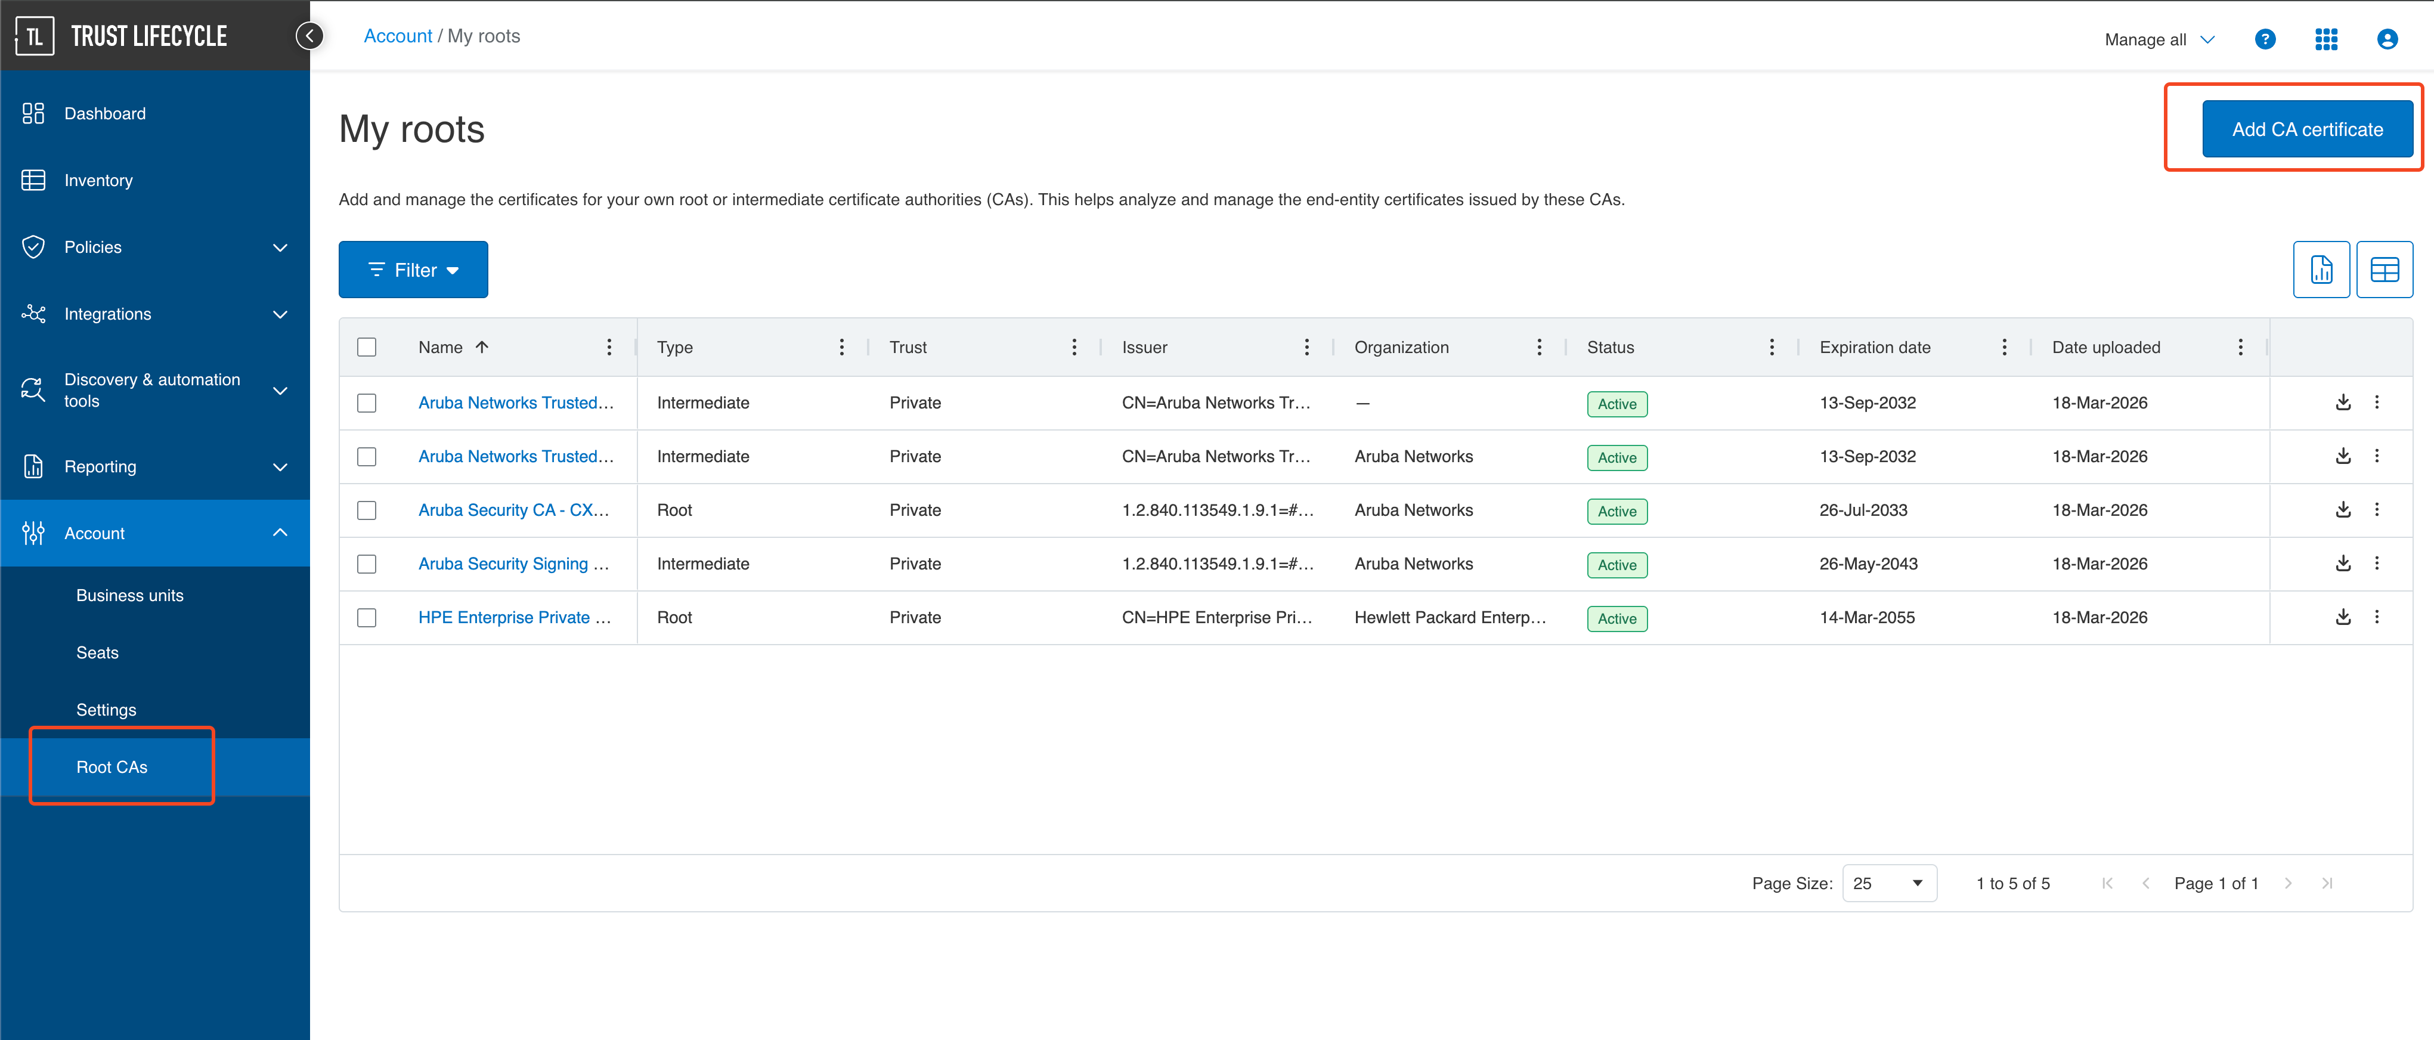This screenshot has width=2434, height=1040.
Task: Select all rows with header checkbox
Action: coord(367,348)
